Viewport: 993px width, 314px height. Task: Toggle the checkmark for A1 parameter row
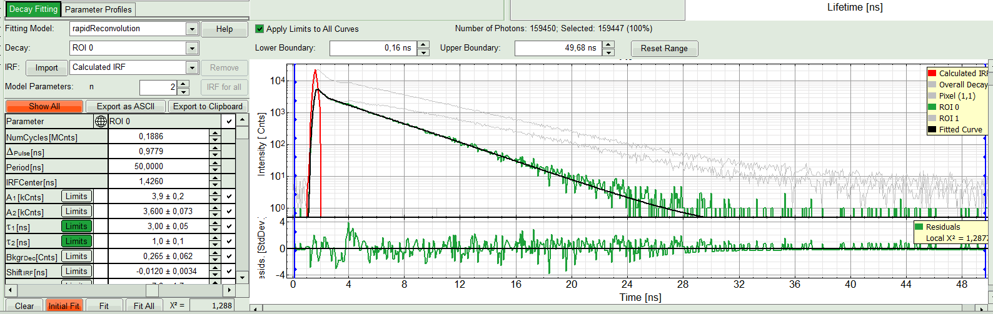pos(229,197)
